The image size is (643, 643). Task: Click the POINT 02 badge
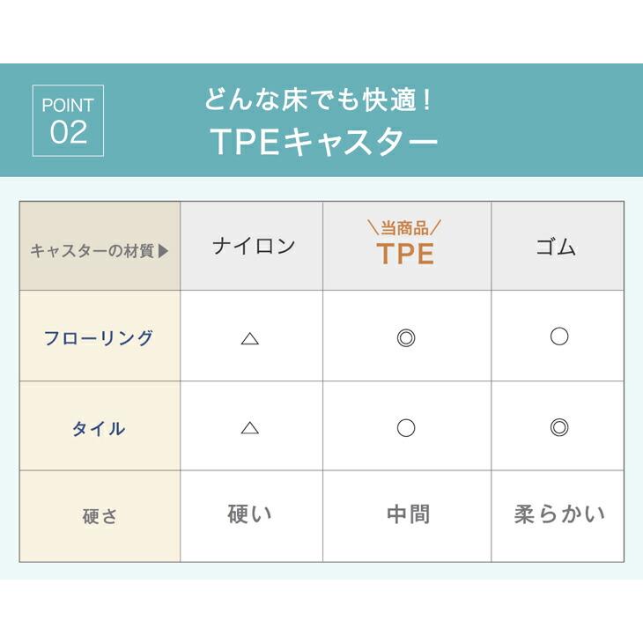point(68,121)
